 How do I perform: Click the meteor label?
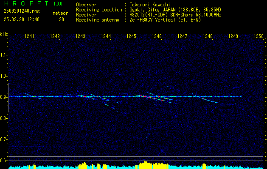60,13
